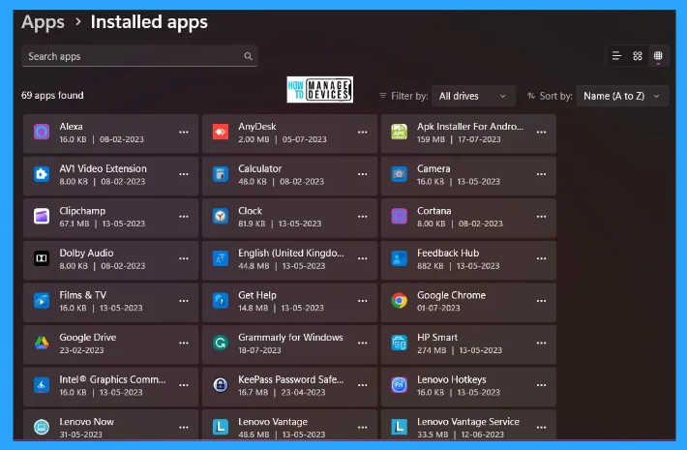The height and width of the screenshot is (450, 687).
Task: Go back to Apps breadcrumb
Action: [x=43, y=22]
